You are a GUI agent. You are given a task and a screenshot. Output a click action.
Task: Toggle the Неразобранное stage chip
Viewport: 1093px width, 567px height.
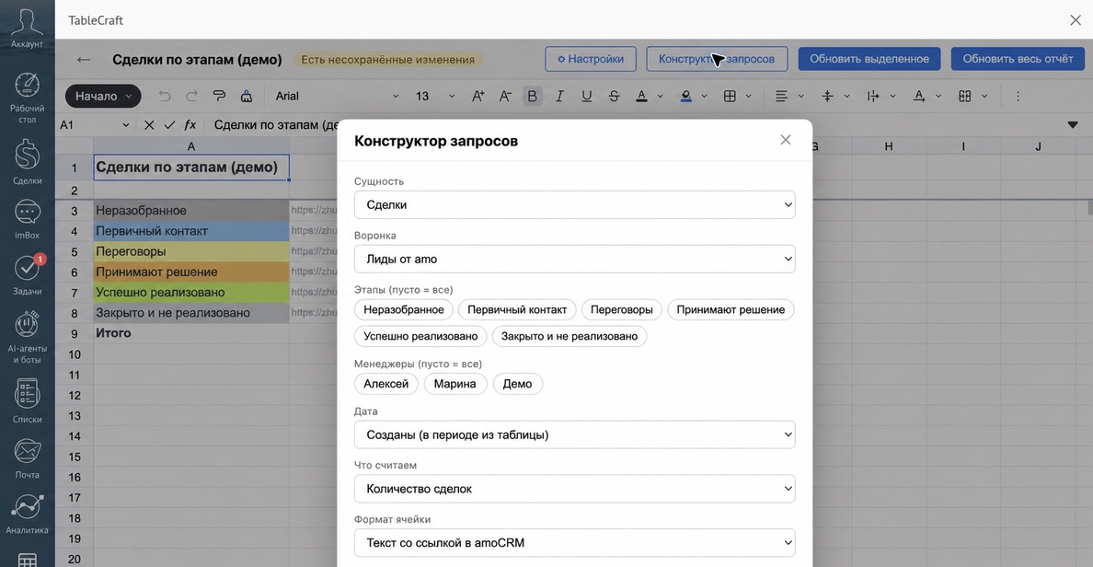click(404, 309)
